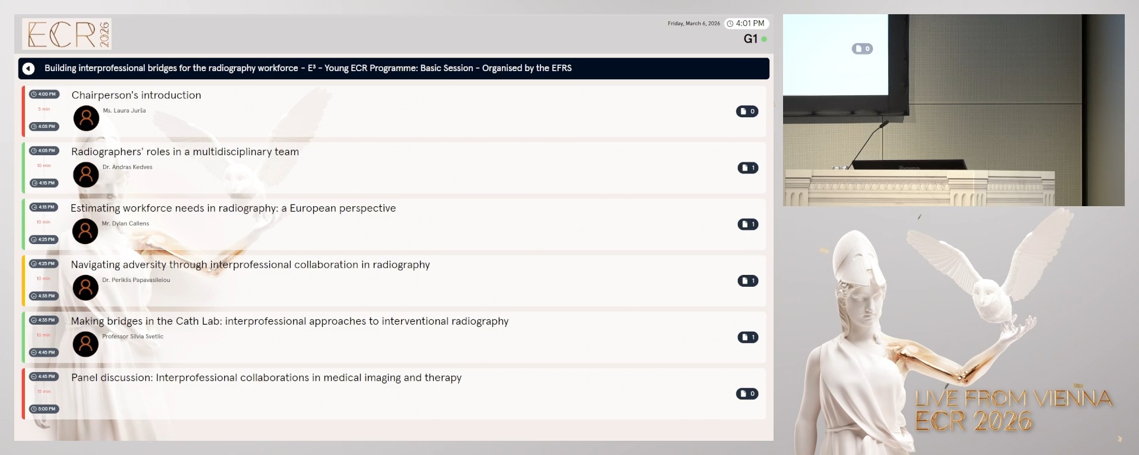Click the live video stream thumbnail
Screen dimensions: 1139x455
coord(953,110)
